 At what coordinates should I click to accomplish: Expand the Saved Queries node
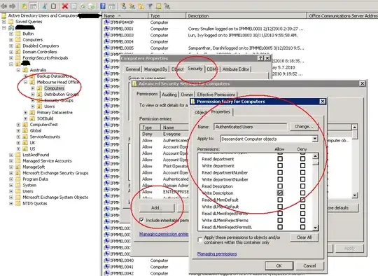coord(4,22)
